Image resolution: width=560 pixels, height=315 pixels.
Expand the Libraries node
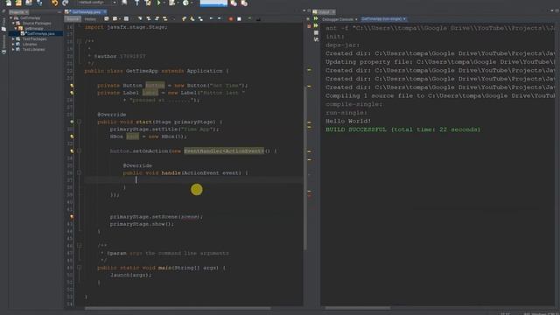[14, 45]
